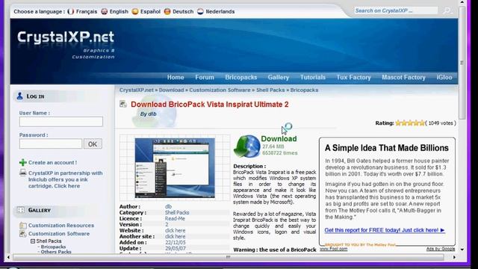Click the Bricopacks breadcrumb link
478x269 pixels.
(304, 90)
